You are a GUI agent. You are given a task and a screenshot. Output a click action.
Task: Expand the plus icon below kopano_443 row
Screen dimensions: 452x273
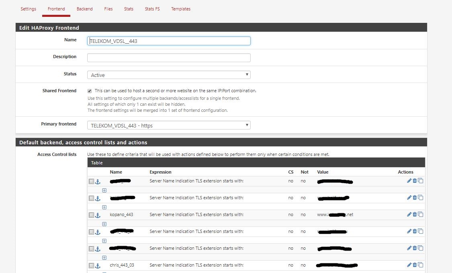(x=104, y=224)
